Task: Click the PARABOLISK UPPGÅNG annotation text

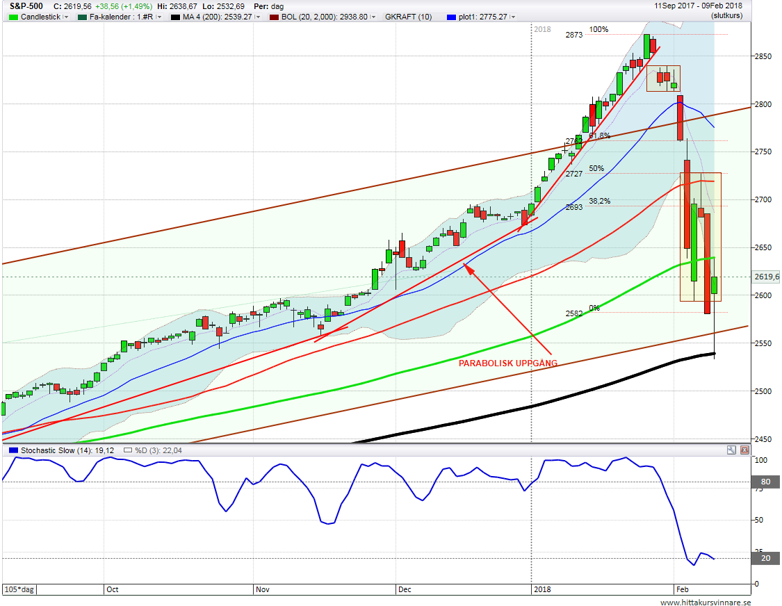Action: pos(508,363)
